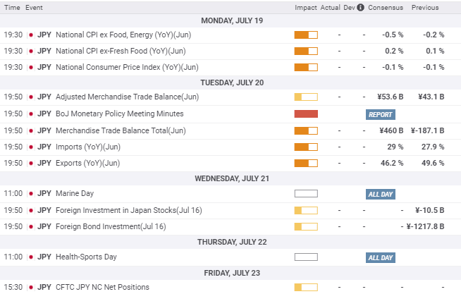461x294 pixels.
Task: Click empty impact bar for Marine Day
Action: tap(305, 193)
